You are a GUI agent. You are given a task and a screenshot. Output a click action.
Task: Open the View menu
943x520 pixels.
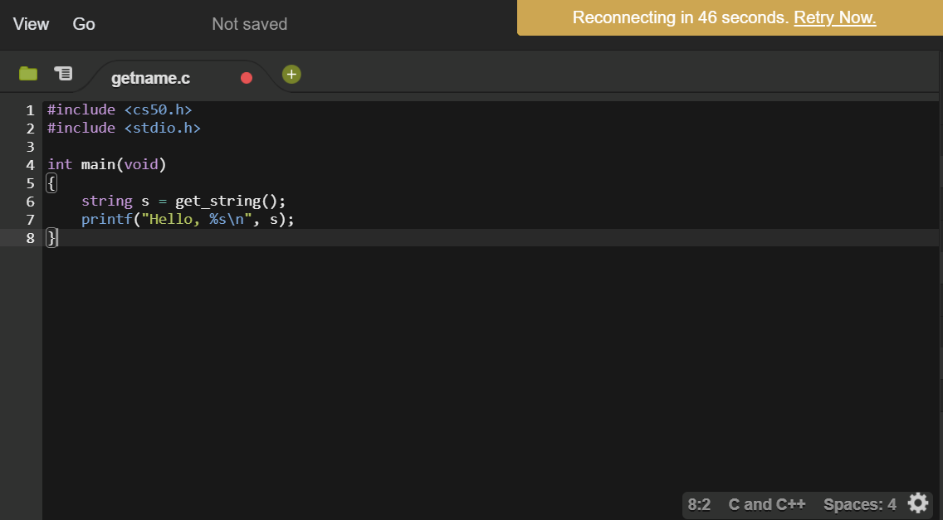click(31, 24)
